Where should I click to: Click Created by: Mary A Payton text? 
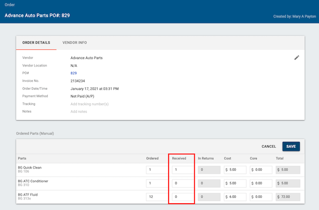point(295,16)
